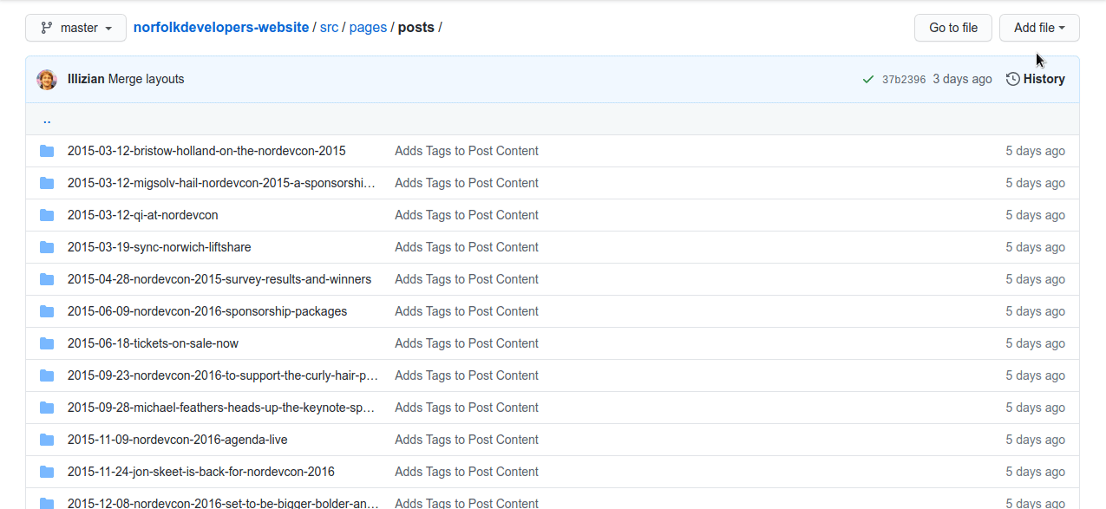The width and height of the screenshot is (1106, 509).
Task: Open the commit History link
Action: tap(1035, 79)
